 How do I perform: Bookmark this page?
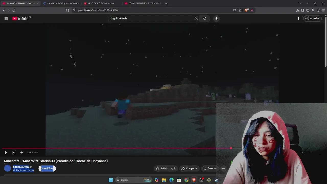[67, 10]
